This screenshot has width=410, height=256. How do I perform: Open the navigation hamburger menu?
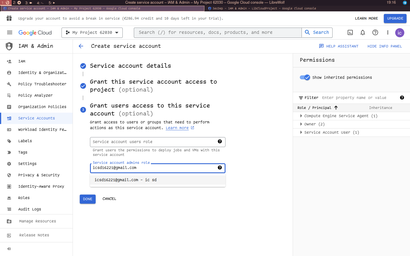9,32
